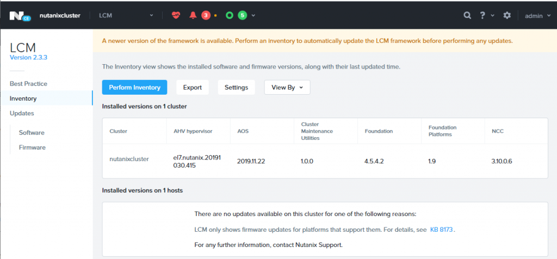557x259 pixels.
Task: Open the admin user menu
Action: [538, 16]
